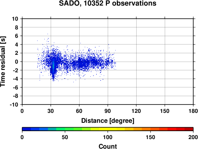198x149 pixels.
Task: Select the 'Distance [degree]' axis label
Action: (x=108, y=121)
